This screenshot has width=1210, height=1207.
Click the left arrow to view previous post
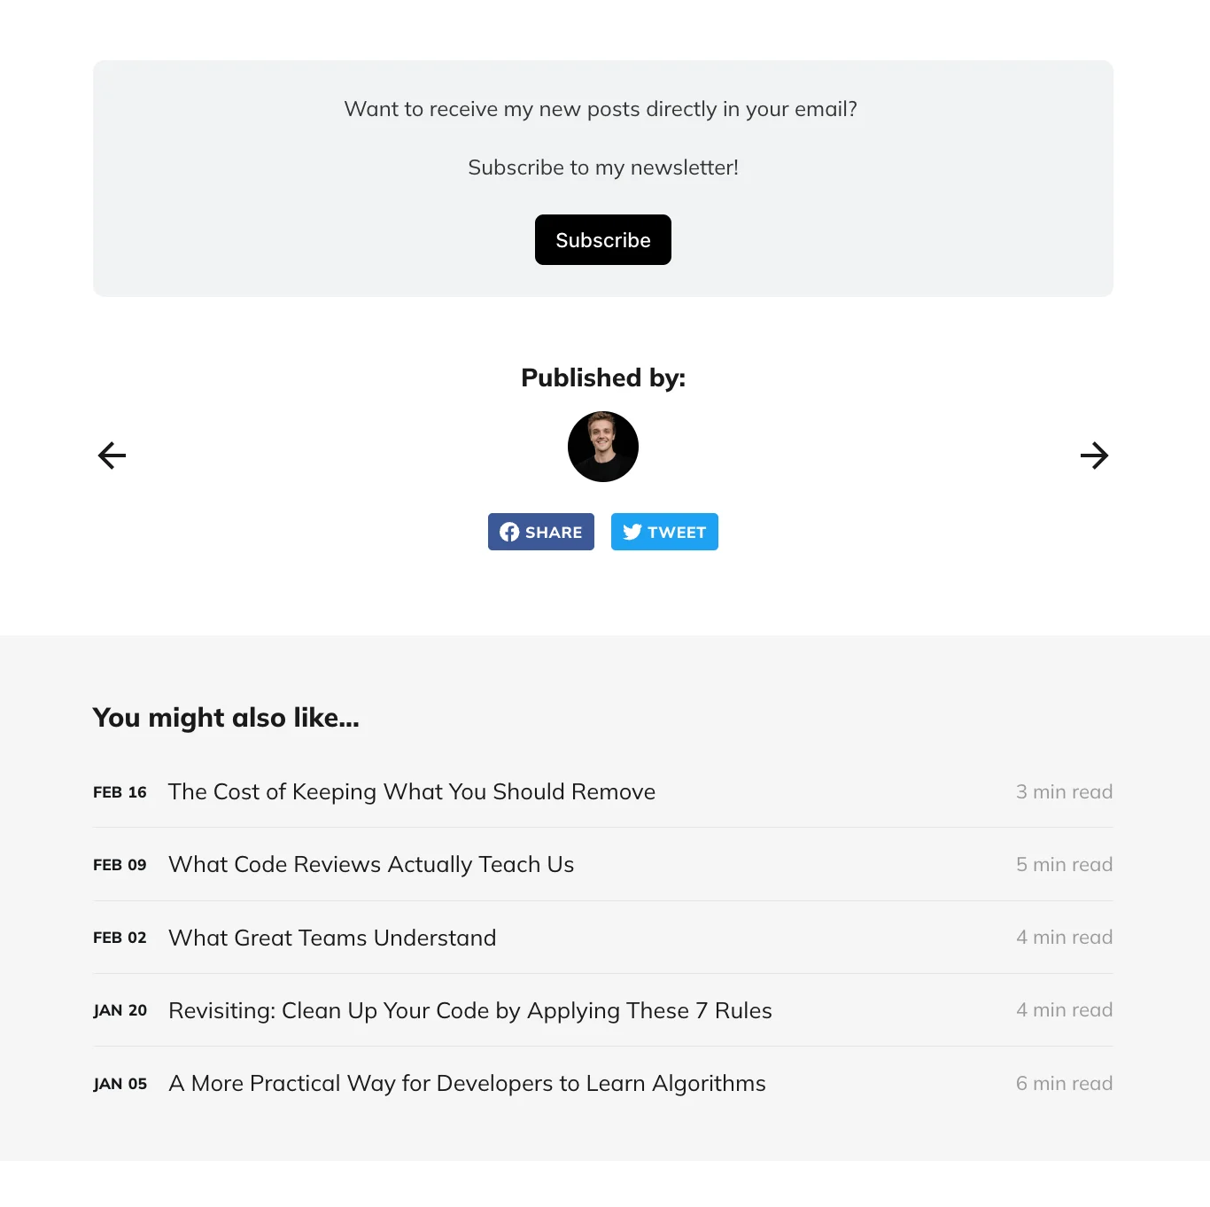(110, 456)
